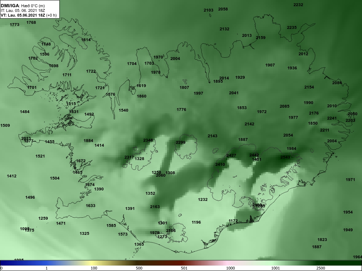Click the map value 2142
The height and width of the screenshot is (271, 362).
[249, 124]
